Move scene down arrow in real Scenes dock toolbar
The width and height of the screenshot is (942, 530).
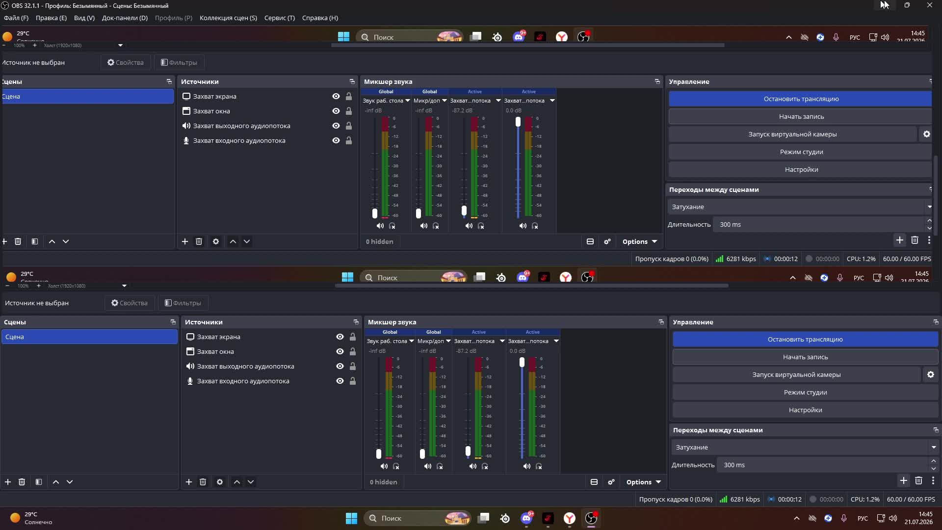[70, 482]
